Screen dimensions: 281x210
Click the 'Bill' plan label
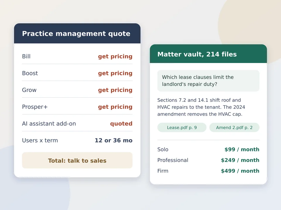[26, 56]
